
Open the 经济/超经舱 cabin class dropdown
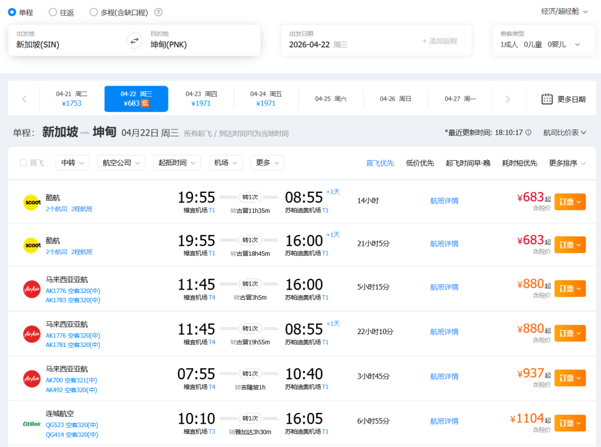pyautogui.click(x=564, y=11)
